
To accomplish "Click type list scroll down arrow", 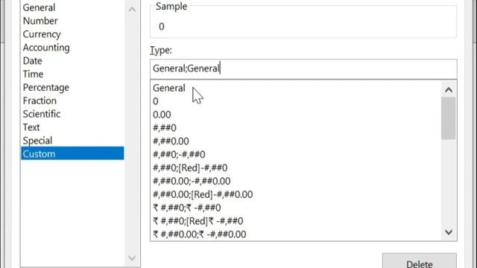I will (449, 232).
